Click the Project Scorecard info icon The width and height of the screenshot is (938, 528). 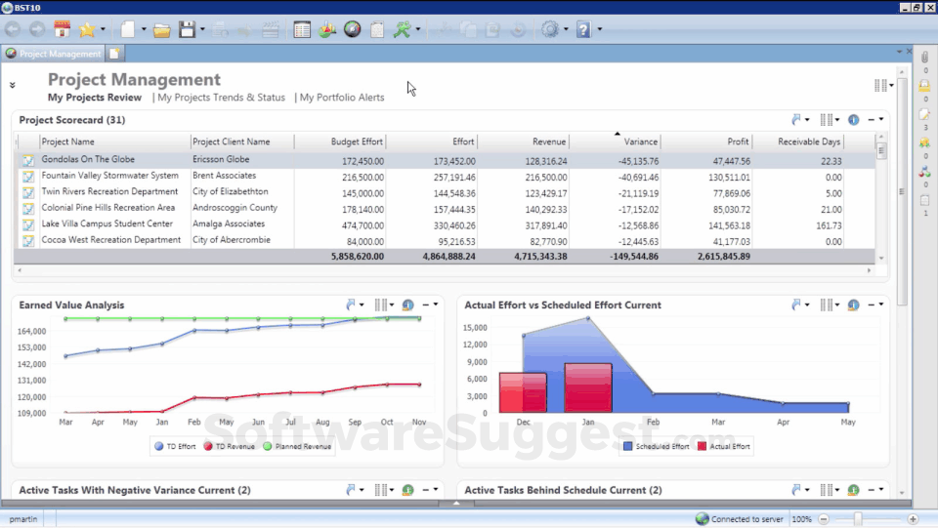[853, 120]
